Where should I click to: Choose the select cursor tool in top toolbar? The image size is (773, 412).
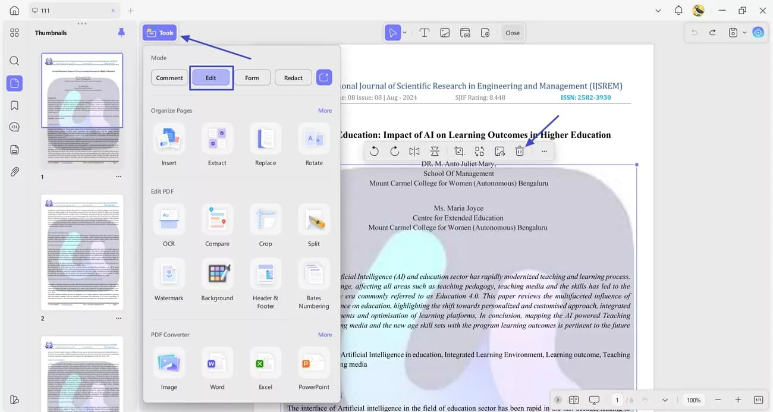tap(392, 33)
